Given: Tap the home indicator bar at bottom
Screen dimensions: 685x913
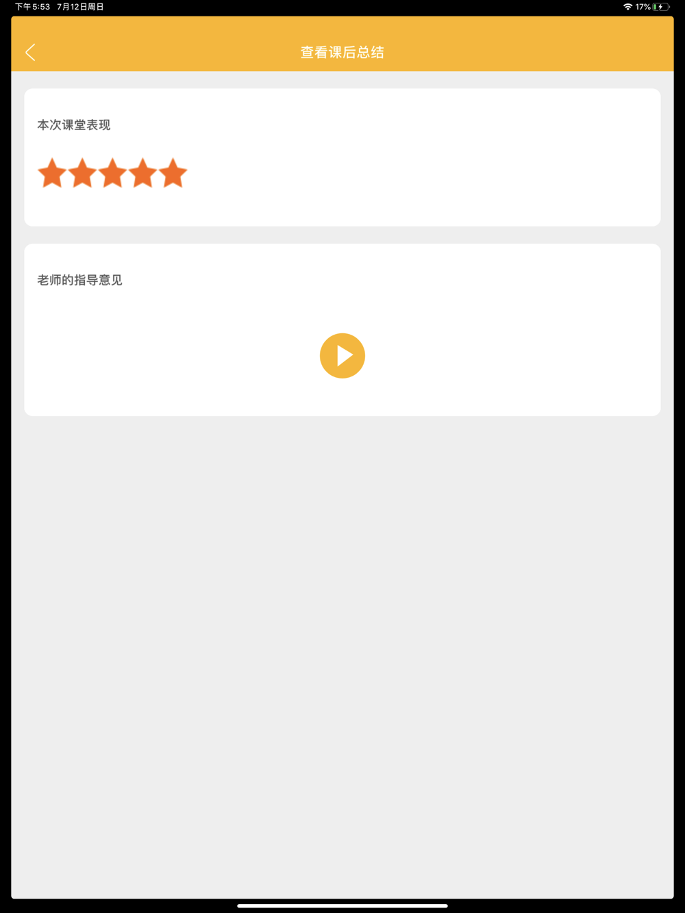Looking at the screenshot, I should click(342, 905).
